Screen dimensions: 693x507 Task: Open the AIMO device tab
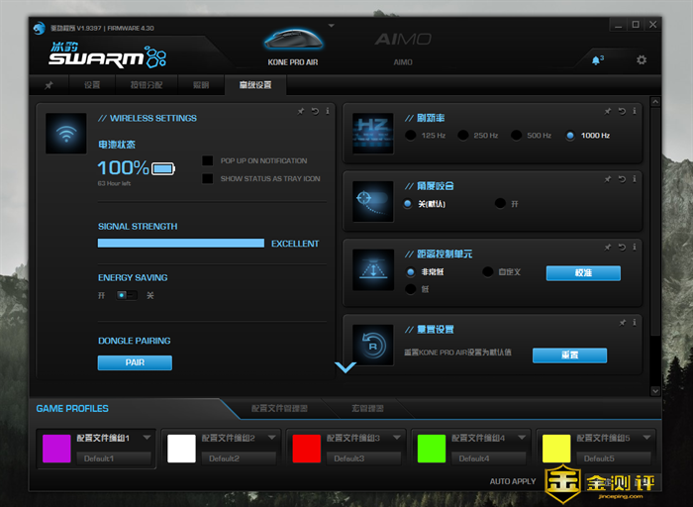click(x=403, y=46)
